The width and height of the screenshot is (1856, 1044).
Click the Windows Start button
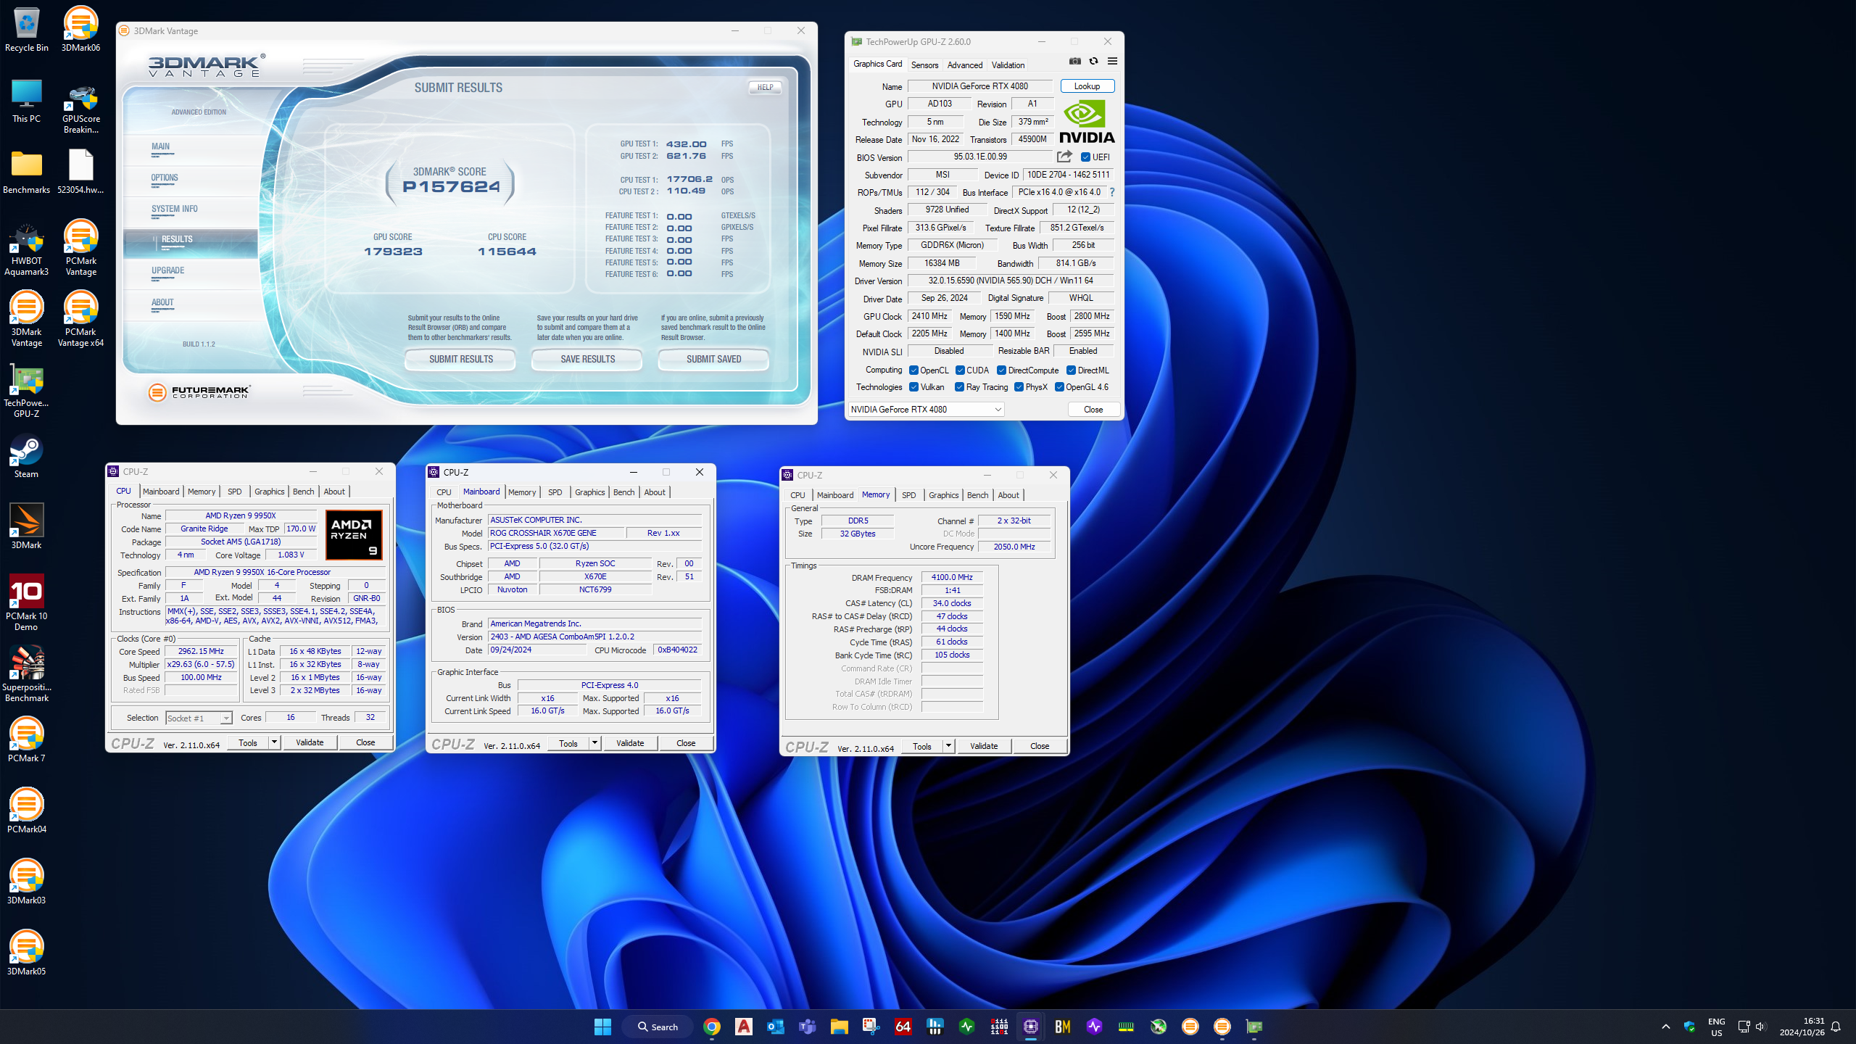[x=602, y=1027]
